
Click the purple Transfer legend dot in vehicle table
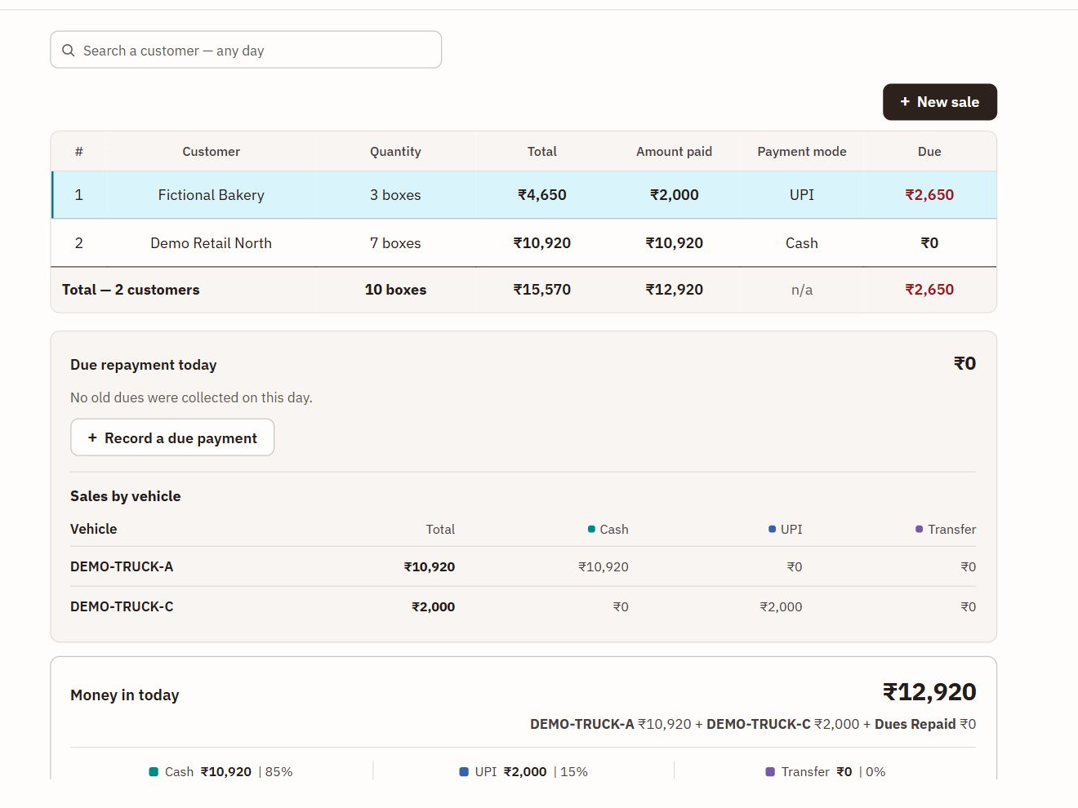[x=920, y=530]
